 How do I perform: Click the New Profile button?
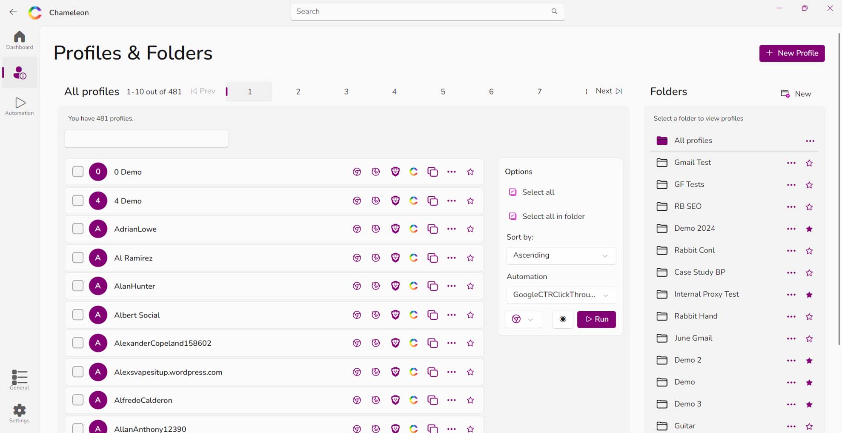(x=792, y=53)
